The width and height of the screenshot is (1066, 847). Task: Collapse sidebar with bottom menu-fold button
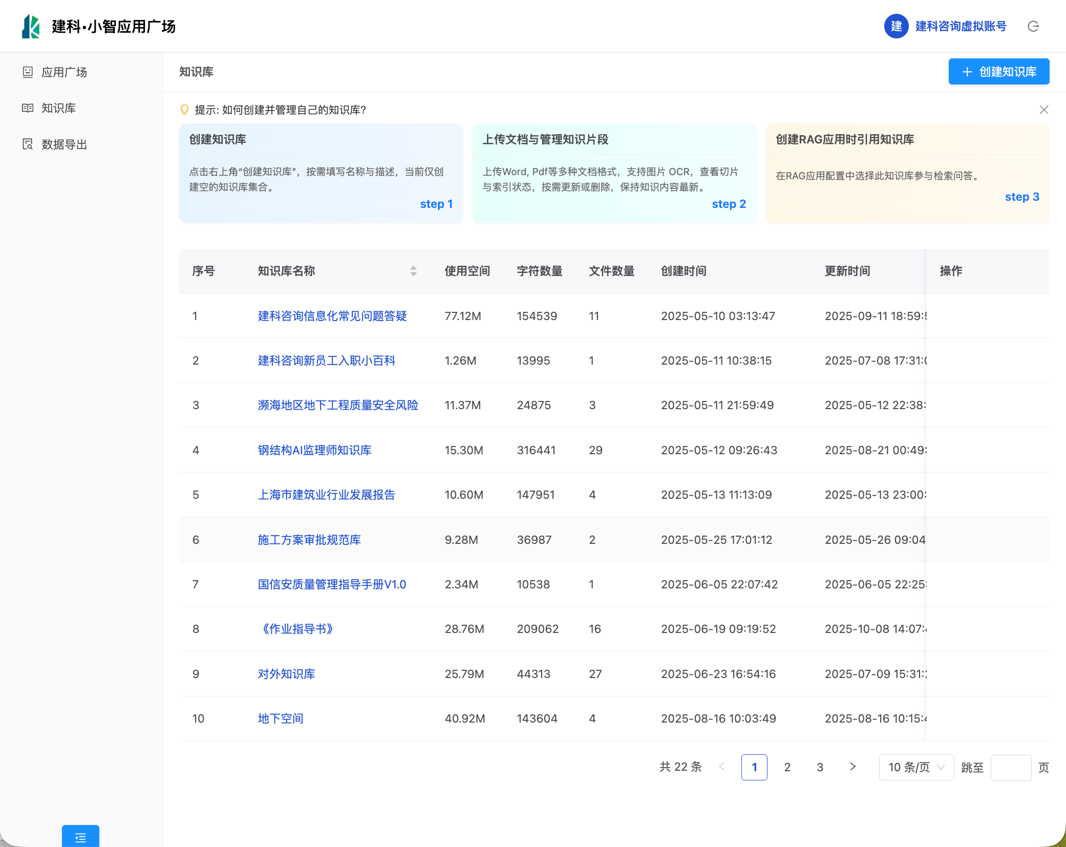click(x=80, y=837)
